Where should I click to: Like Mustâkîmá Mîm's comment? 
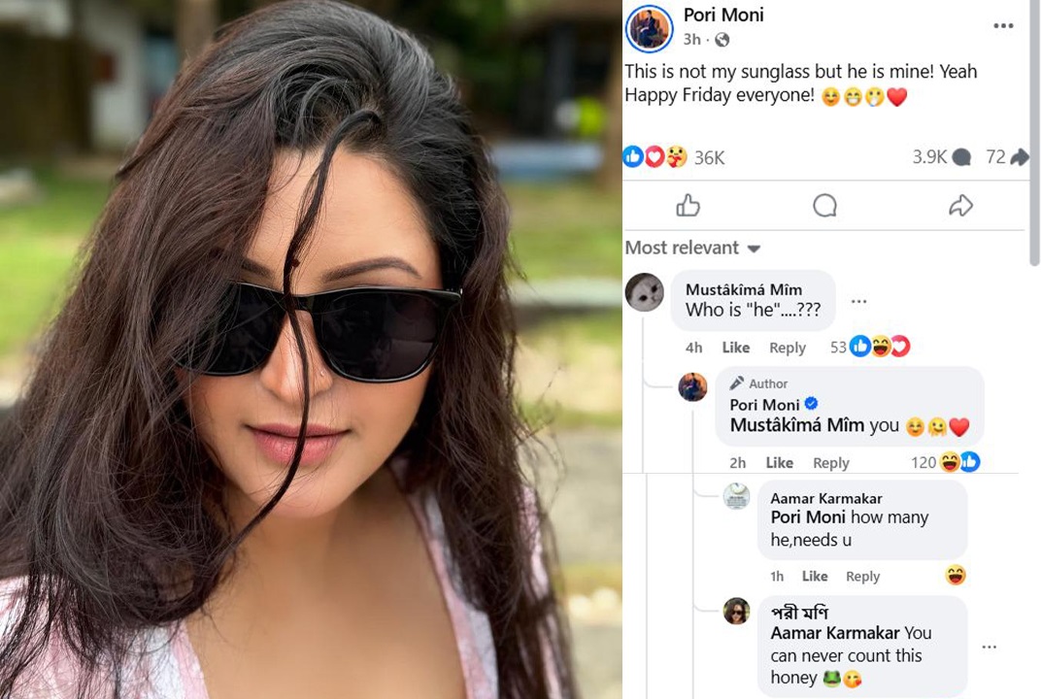point(736,348)
